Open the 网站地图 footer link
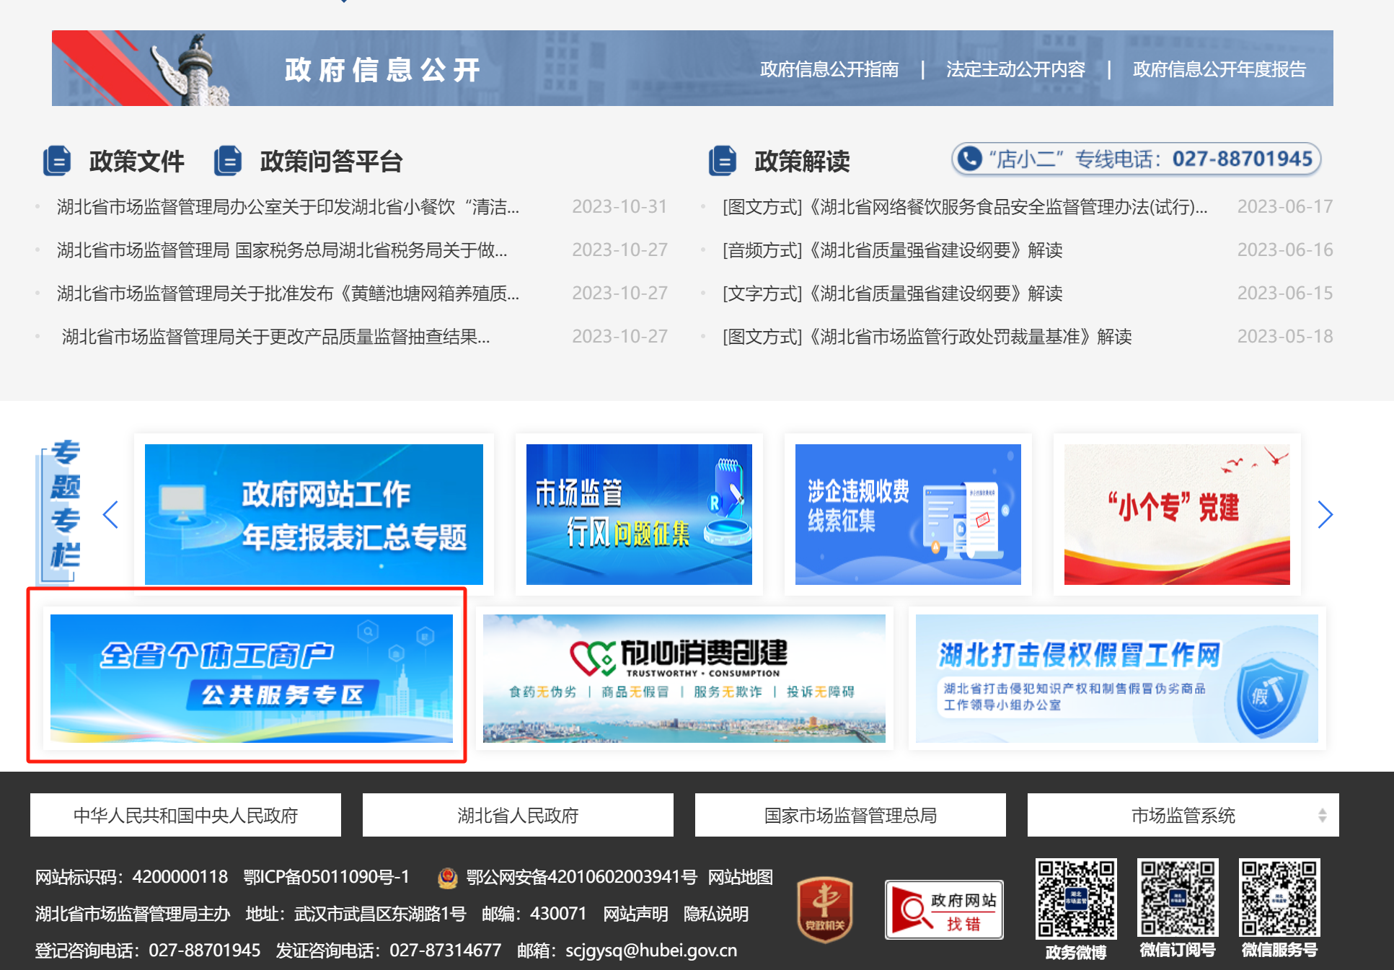This screenshot has height=970, width=1394. coord(740,877)
